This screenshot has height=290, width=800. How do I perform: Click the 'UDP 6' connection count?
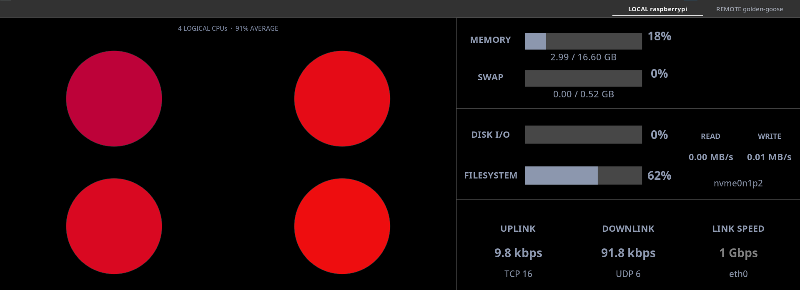[628, 274]
